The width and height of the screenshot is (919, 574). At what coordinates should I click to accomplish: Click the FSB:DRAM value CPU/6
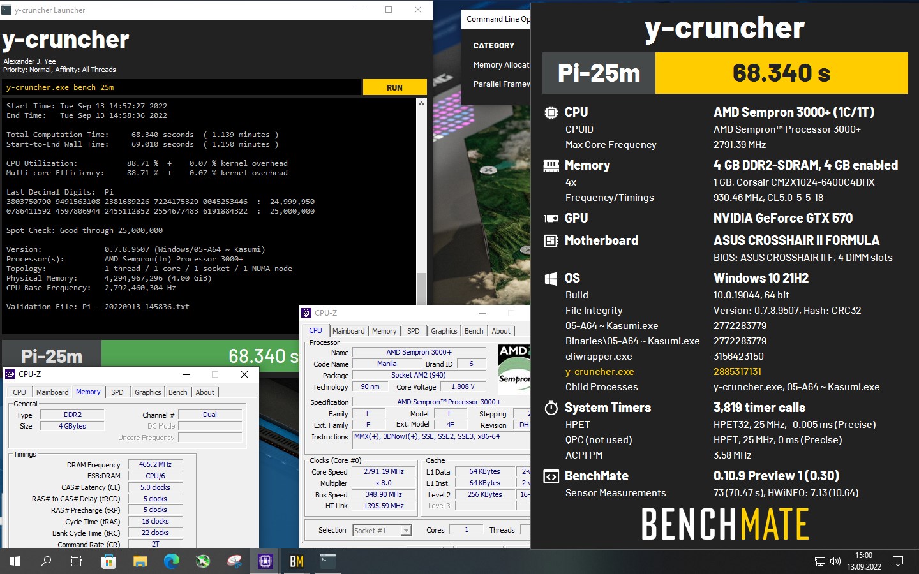[x=156, y=476]
